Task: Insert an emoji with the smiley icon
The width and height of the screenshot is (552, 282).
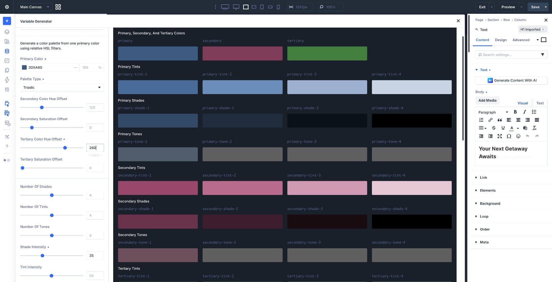Action: point(518,136)
